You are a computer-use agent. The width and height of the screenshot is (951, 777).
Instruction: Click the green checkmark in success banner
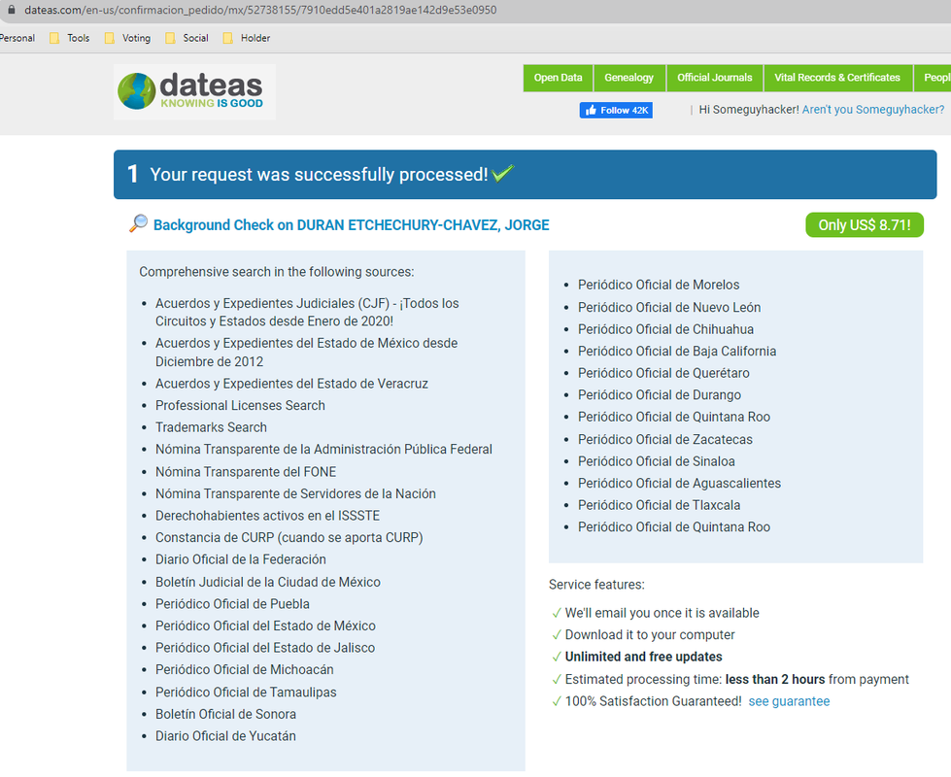coord(503,174)
